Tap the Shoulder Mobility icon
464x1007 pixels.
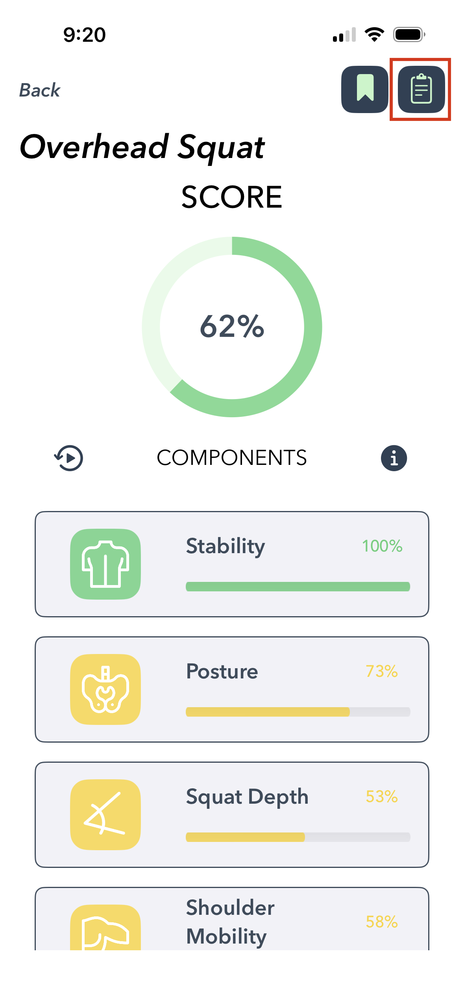tap(105, 929)
